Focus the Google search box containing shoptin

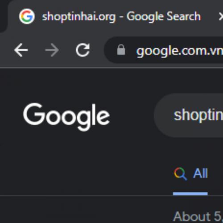189,116
